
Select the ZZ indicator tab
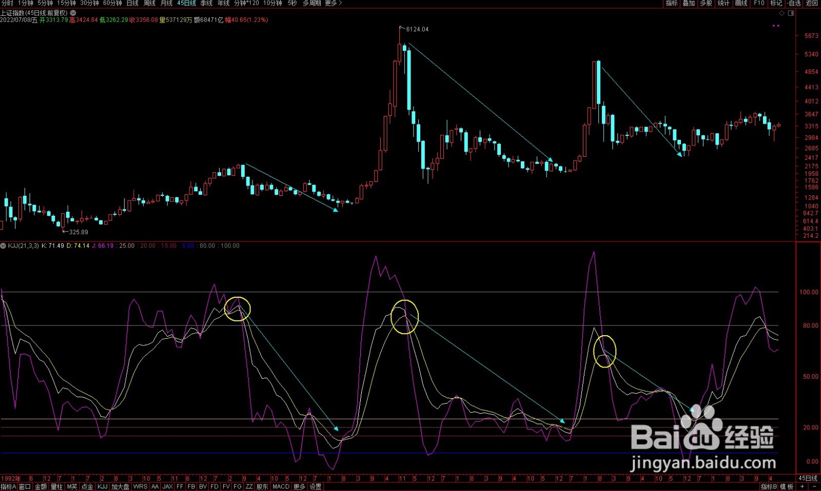coord(249,487)
